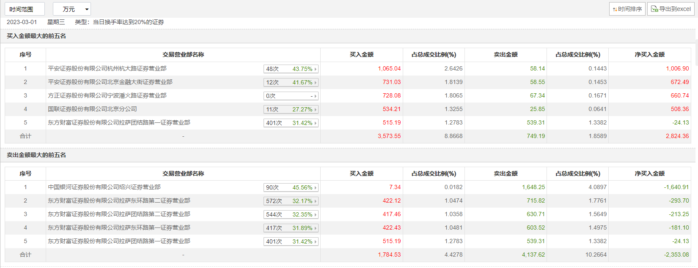Viewport: 698px width, 268px height.
Task: Open the 万元 unit dropdown
Action: pyautogui.click(x=72, y=9)
